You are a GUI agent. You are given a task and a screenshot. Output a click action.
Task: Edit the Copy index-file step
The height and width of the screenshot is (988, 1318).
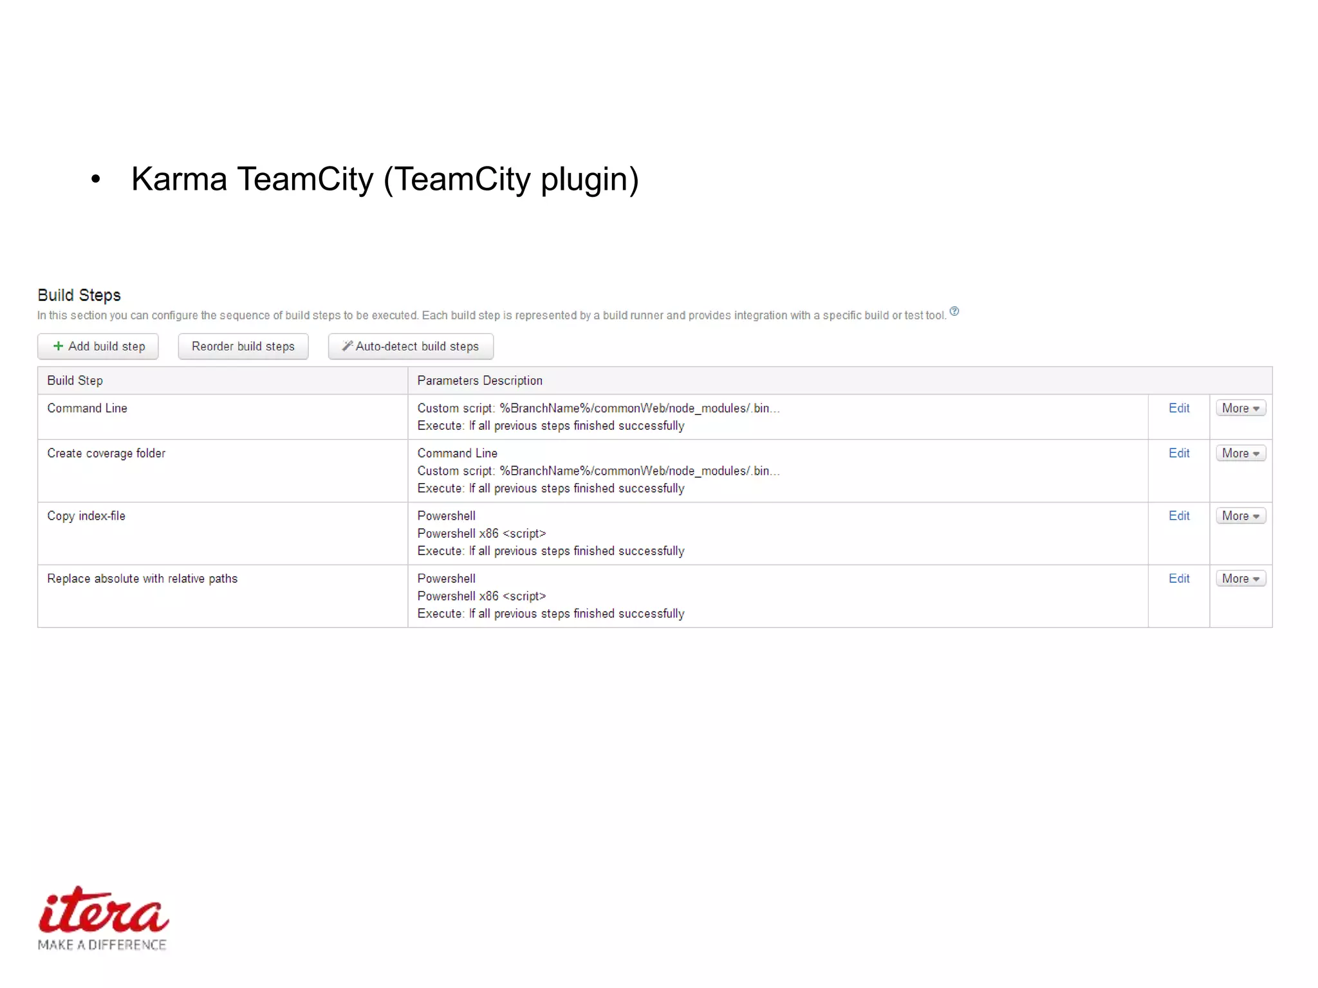[1178, 516]
